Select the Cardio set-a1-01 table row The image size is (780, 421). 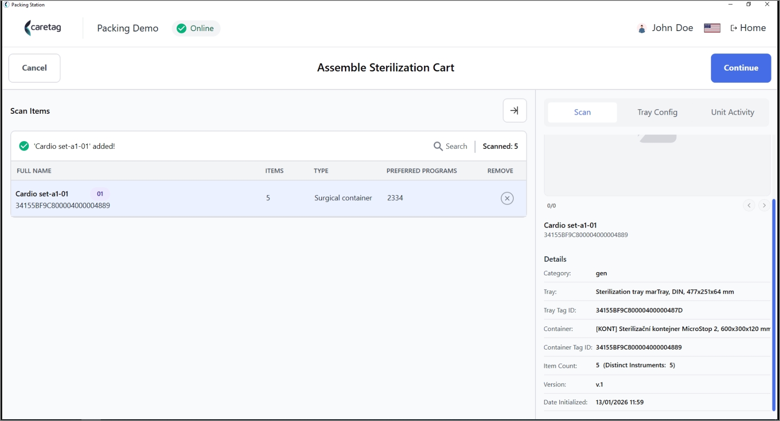point(268,198)
